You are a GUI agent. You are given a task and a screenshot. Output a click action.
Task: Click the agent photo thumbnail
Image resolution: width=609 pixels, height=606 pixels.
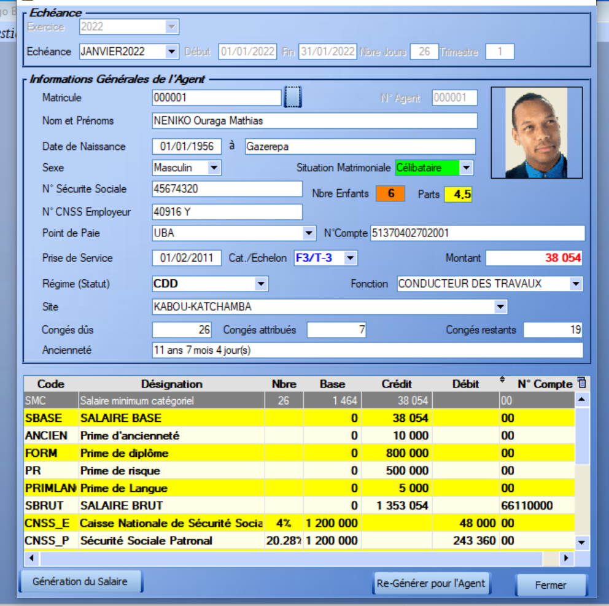537,133
